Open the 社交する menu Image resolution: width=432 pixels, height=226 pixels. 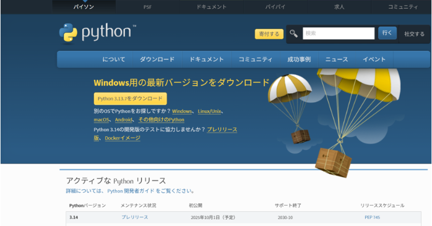415,34
